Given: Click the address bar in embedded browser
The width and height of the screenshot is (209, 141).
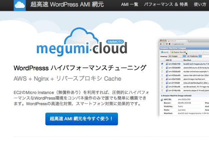Looking at the screenshot, I should [190, 44].
